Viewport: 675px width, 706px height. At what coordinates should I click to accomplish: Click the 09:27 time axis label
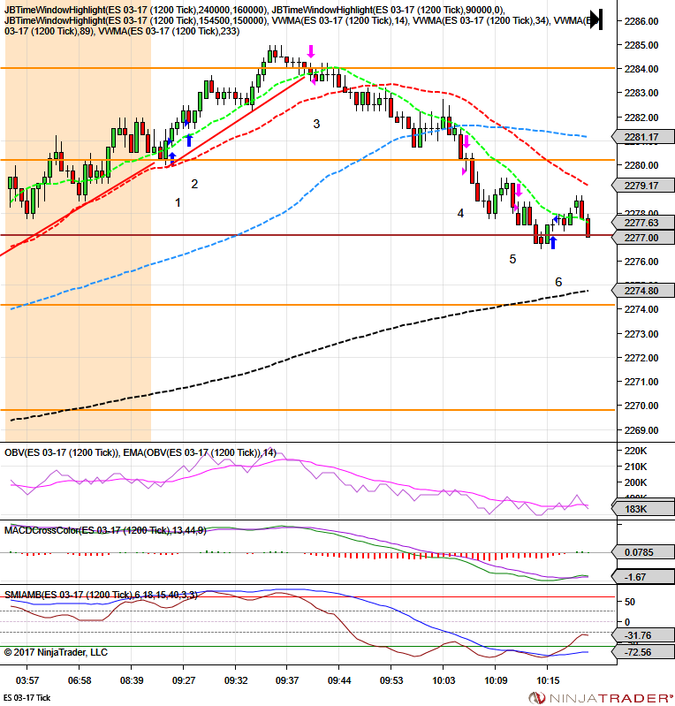(183, 680)
